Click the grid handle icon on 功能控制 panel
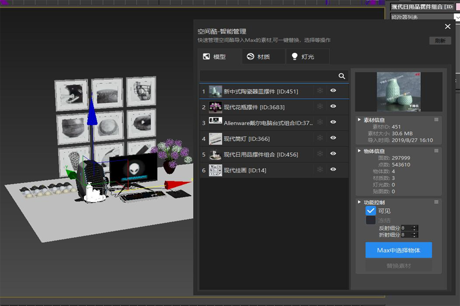 pyautogui.click(x=436, y=202)
